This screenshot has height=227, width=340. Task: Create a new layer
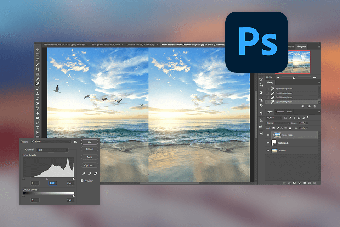310,183
